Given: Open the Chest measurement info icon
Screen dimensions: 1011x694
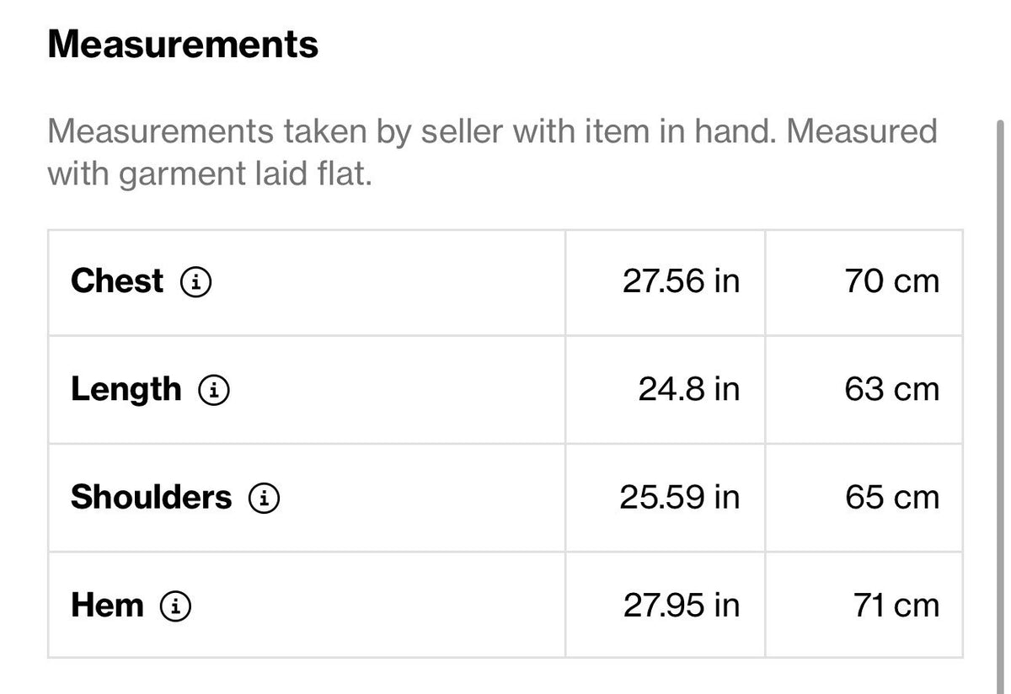Looking at the screenshot, I should pos(196,282).
